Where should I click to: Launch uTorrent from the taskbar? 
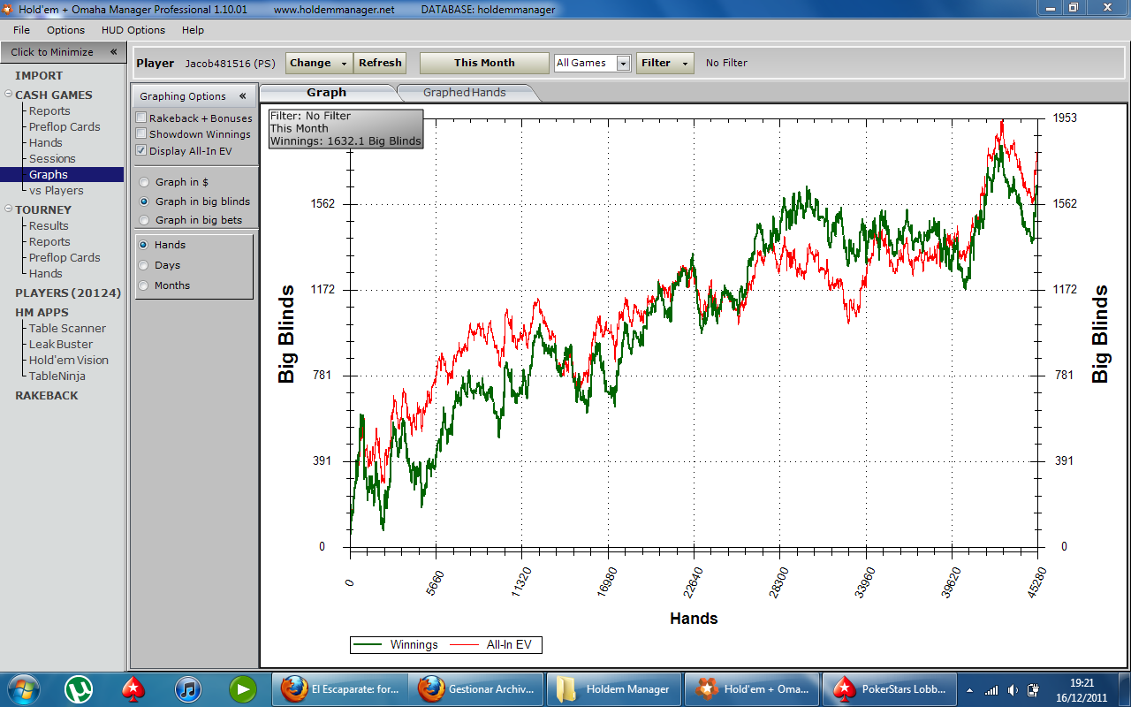pyautogui.click(x=79, y=688)
